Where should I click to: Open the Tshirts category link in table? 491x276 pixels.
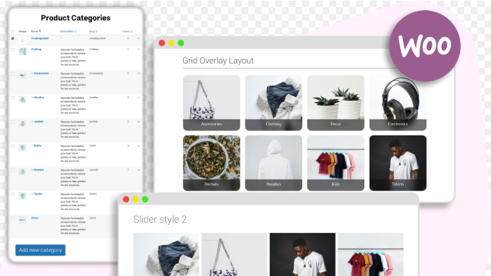pyautogui.click(x=38, y=194)
